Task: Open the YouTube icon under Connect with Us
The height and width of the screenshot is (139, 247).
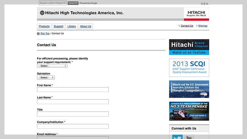Action: (189, 137)
